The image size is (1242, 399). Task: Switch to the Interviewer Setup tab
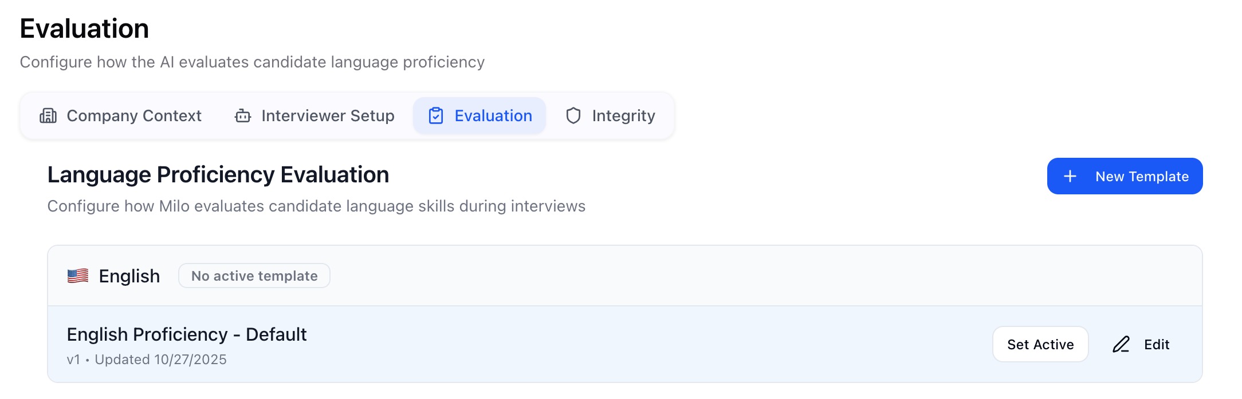coord(328,115)
